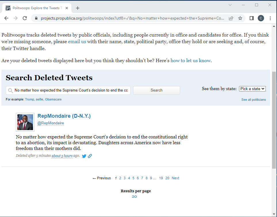The width and height of the screenshot is (277, 217).
Task: Go to results page 3
Action: coord(125,178)
